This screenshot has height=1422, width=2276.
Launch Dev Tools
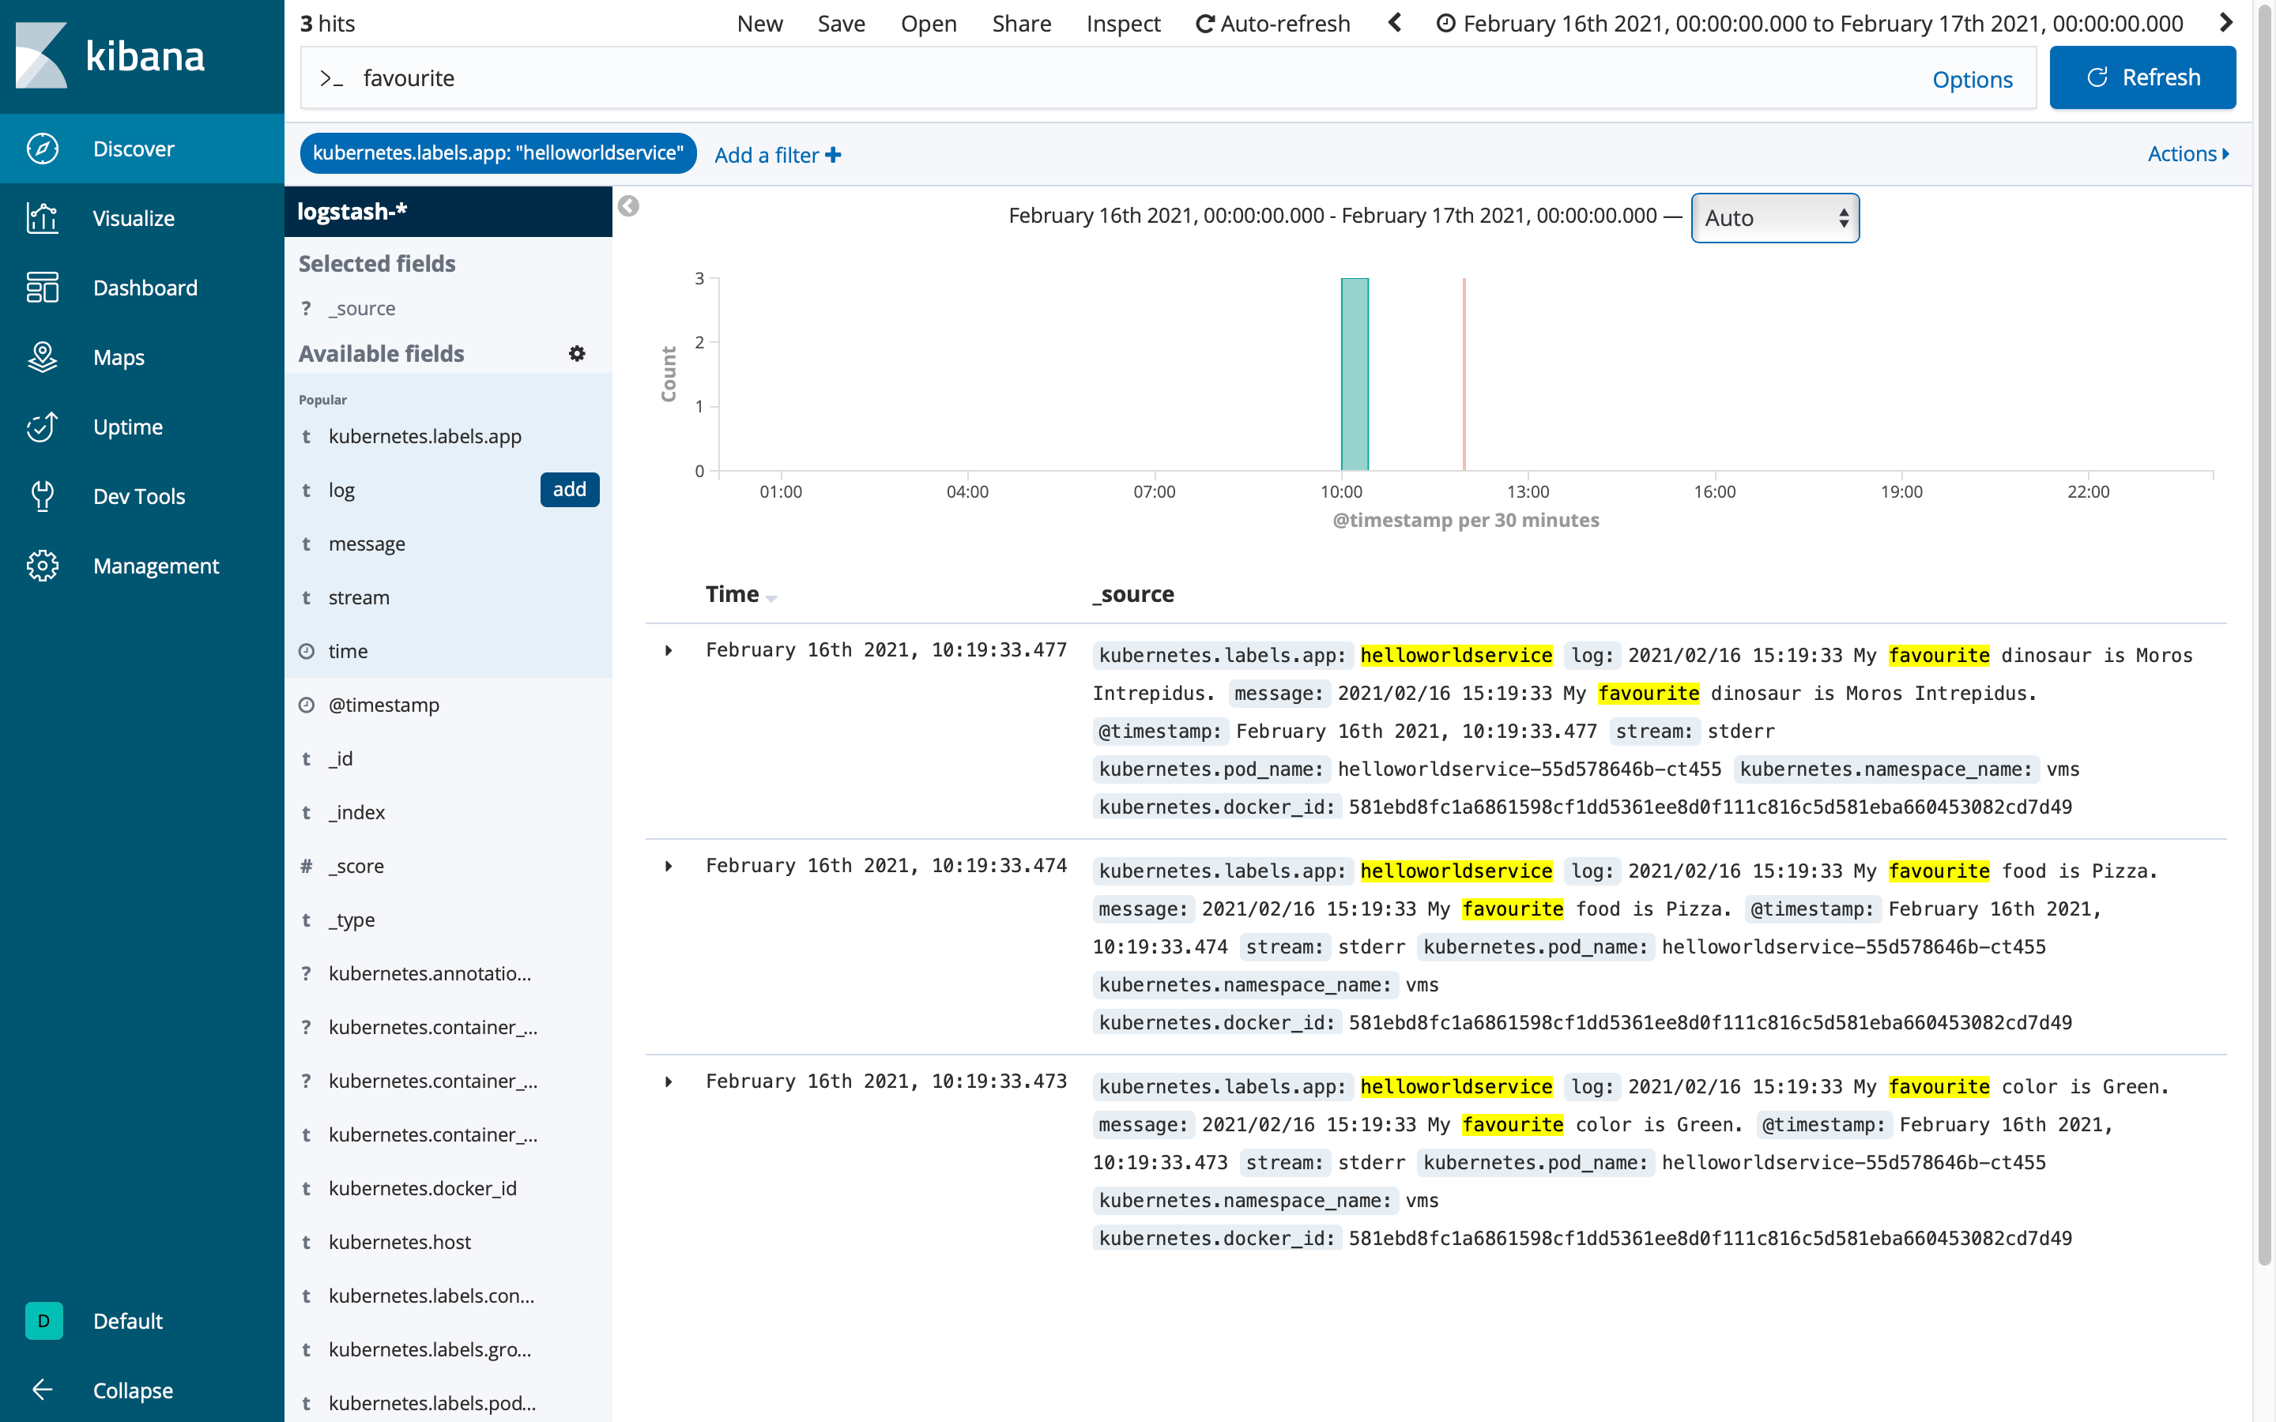(x=138, y=495)
